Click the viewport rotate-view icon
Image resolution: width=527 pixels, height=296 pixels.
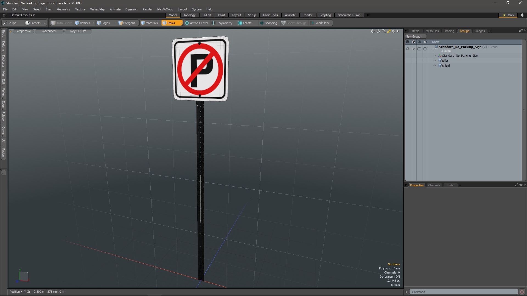pyautogui.click(x=378, y=31)
